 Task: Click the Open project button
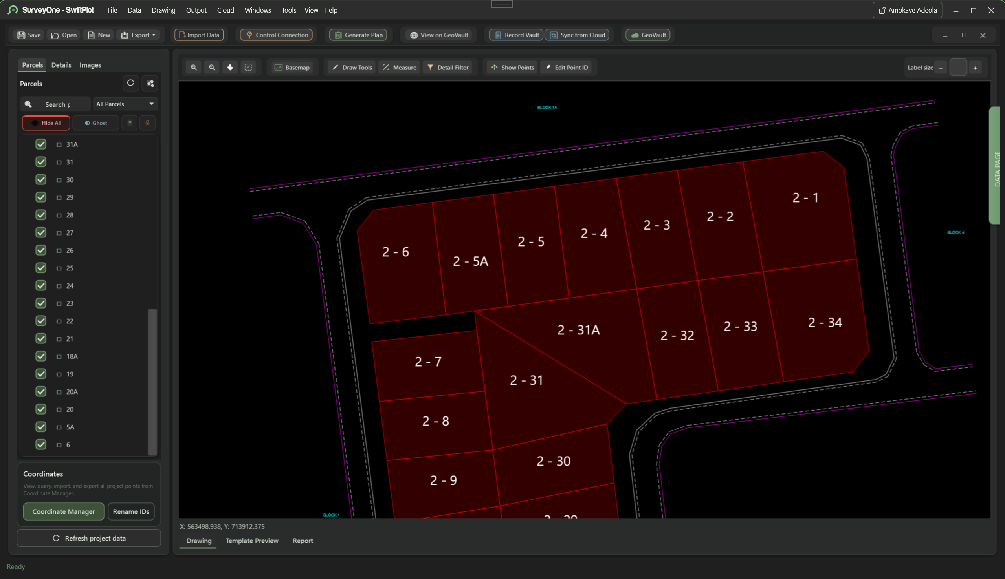click(x=64, y=35)
